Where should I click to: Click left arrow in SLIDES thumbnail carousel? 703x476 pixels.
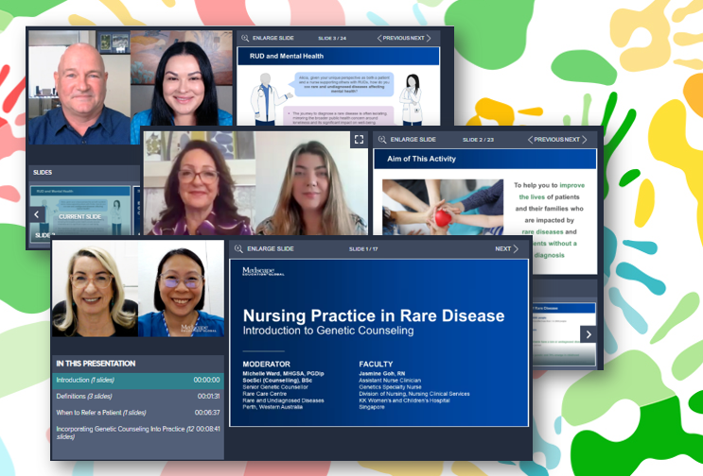tap(39, 214)
